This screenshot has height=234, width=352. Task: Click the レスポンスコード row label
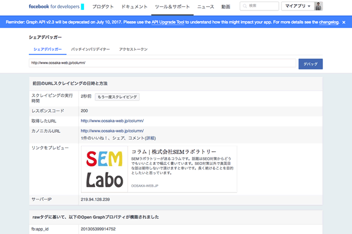point(48,111)
